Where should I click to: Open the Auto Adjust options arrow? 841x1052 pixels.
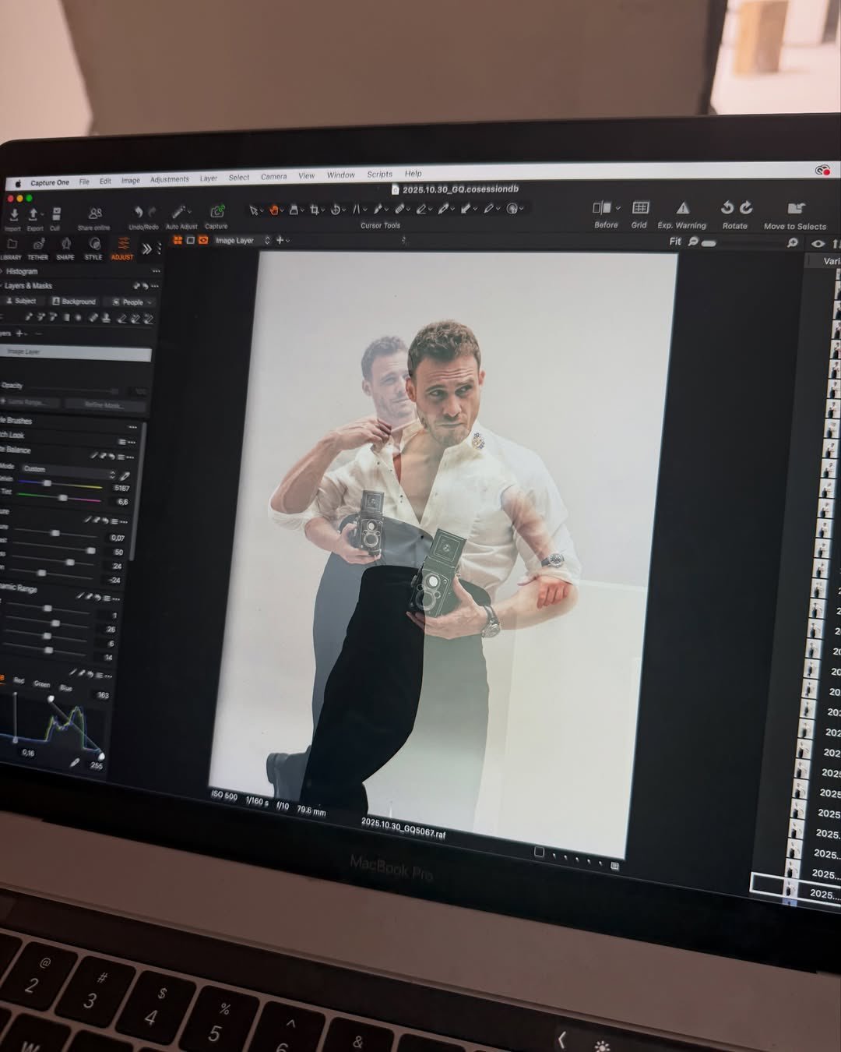[x=189, y=212]
